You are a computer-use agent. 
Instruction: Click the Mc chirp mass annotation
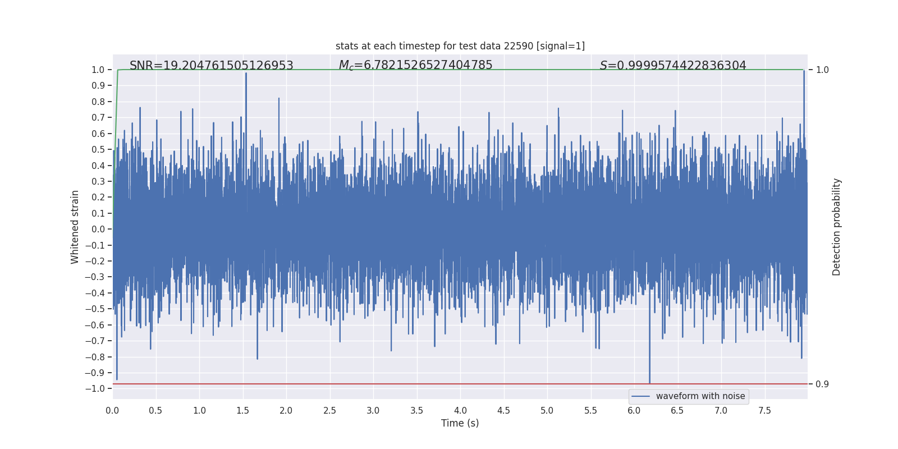coord(415,66)
